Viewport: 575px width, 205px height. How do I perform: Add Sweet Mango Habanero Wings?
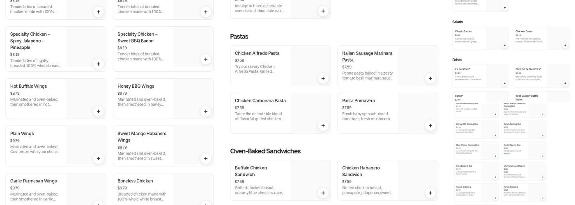pos(206,159)
